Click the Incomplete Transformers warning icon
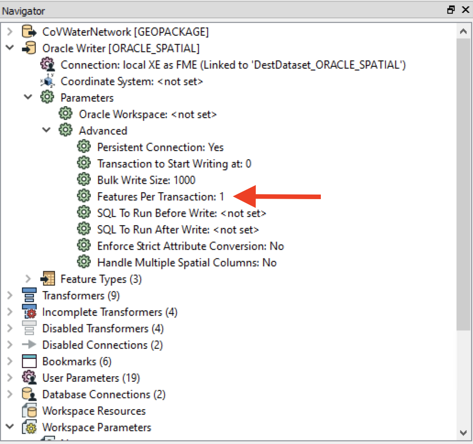Viewport: 473px width, 444px height. [29, 311]
